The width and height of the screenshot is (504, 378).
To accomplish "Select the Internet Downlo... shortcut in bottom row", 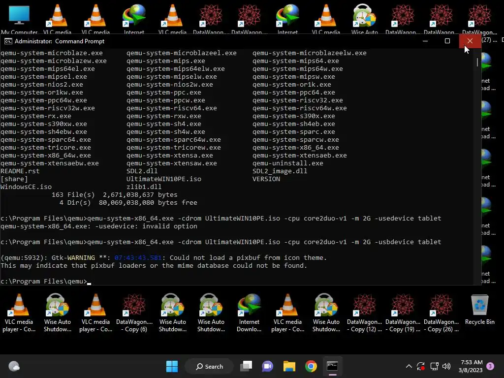I will [x=249, y=313].
